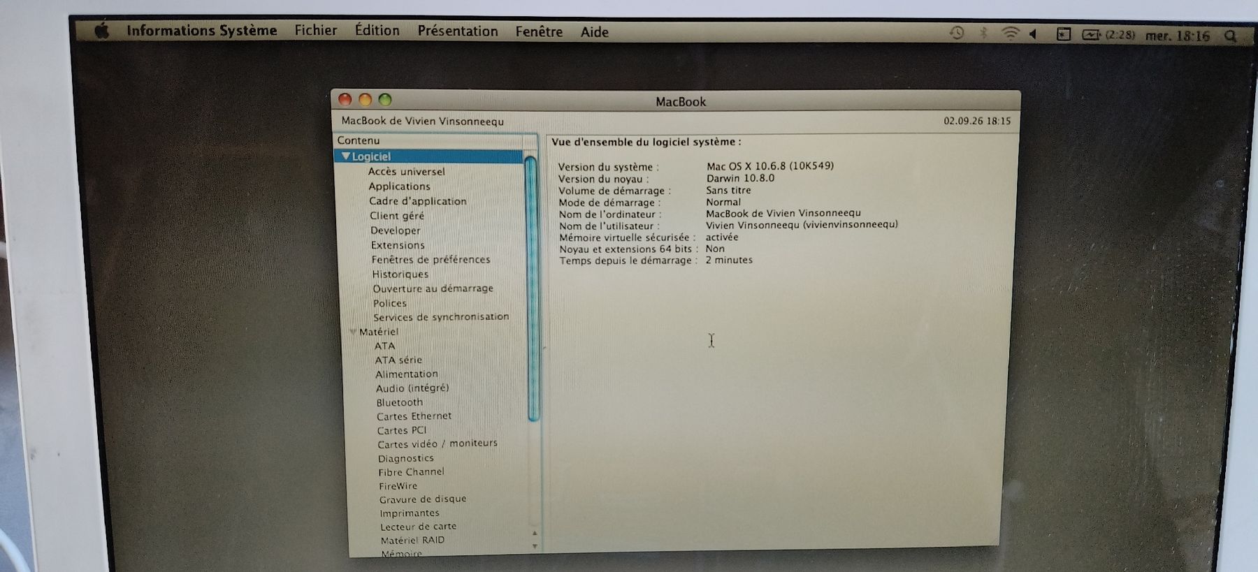Image resolution: width=1258 pixels, height=572 pixels.
Task: Open the Apple menu
Action: coord(103,31)
